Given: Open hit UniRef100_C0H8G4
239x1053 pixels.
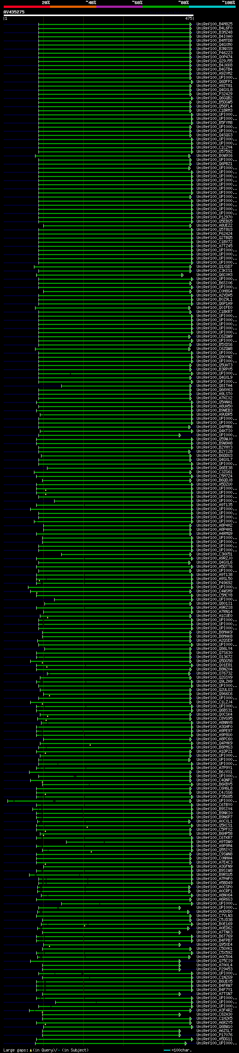Looking at the screenshot, I should pyautogui.click(x=214, y=291).
